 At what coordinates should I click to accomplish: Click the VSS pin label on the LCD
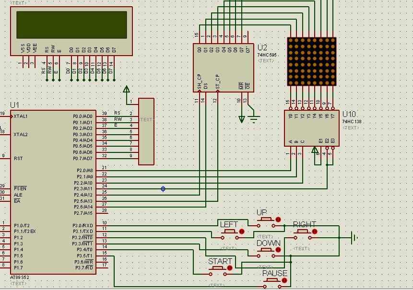coord(23,48)
